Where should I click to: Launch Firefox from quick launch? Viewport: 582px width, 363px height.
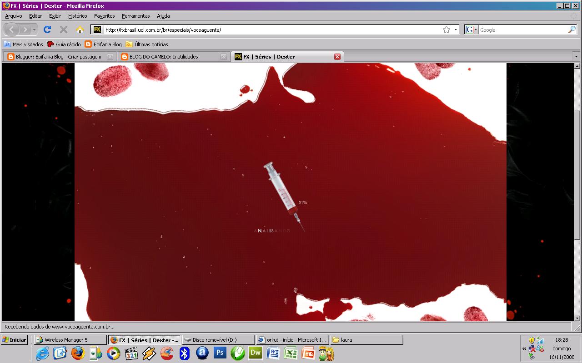point(78,353)
